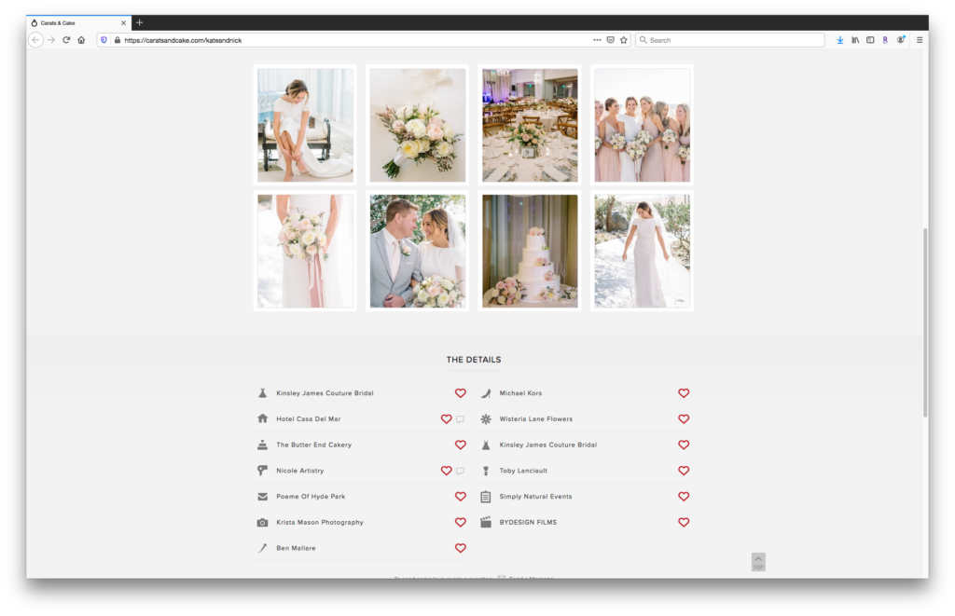Save page to Pocket

(x=610, y=40)
